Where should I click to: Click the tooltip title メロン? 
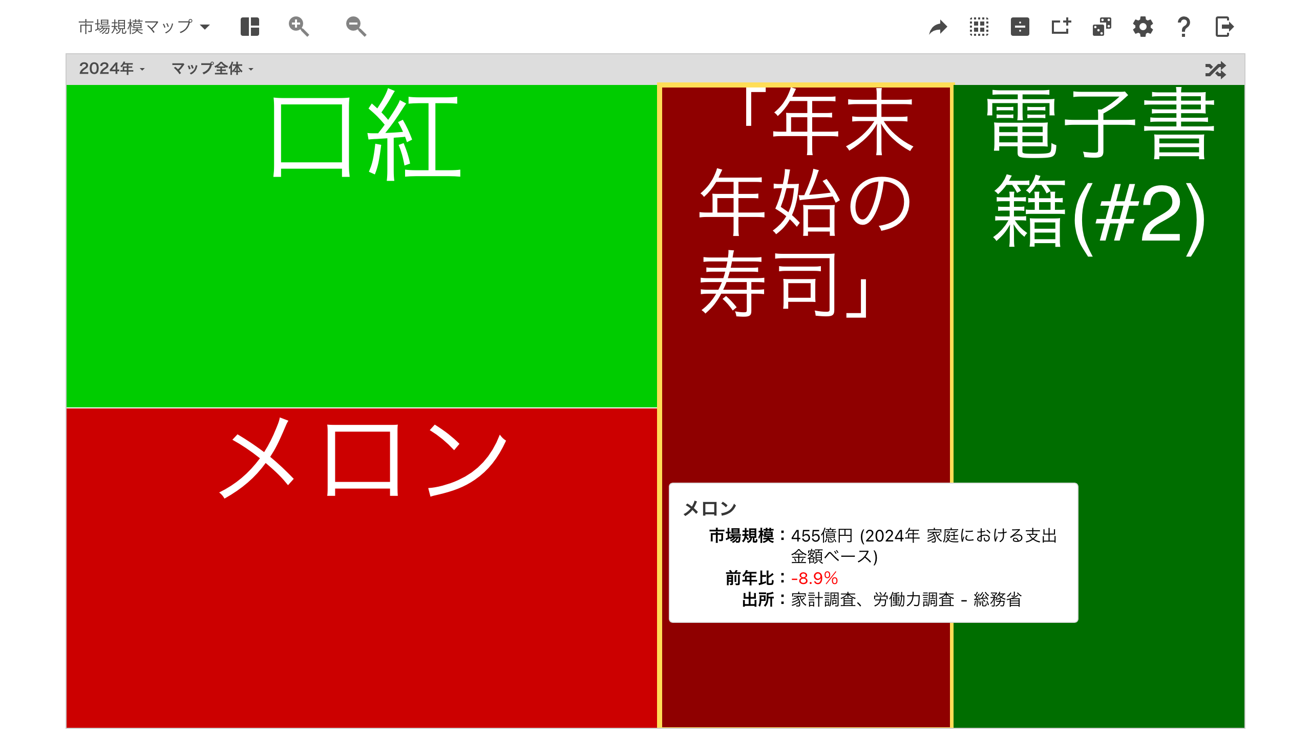[x=710, y=509]
